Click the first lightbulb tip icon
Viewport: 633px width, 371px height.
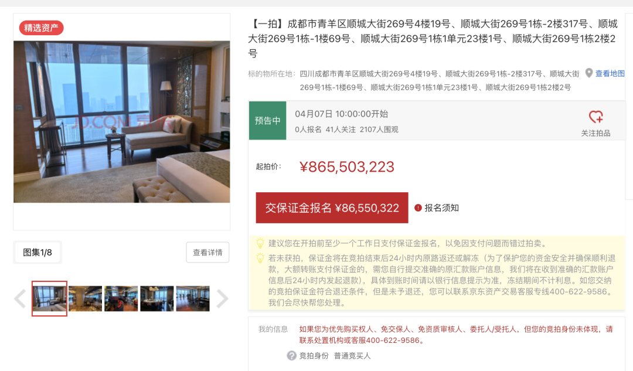pyautogui.click(x=260, y=243)
